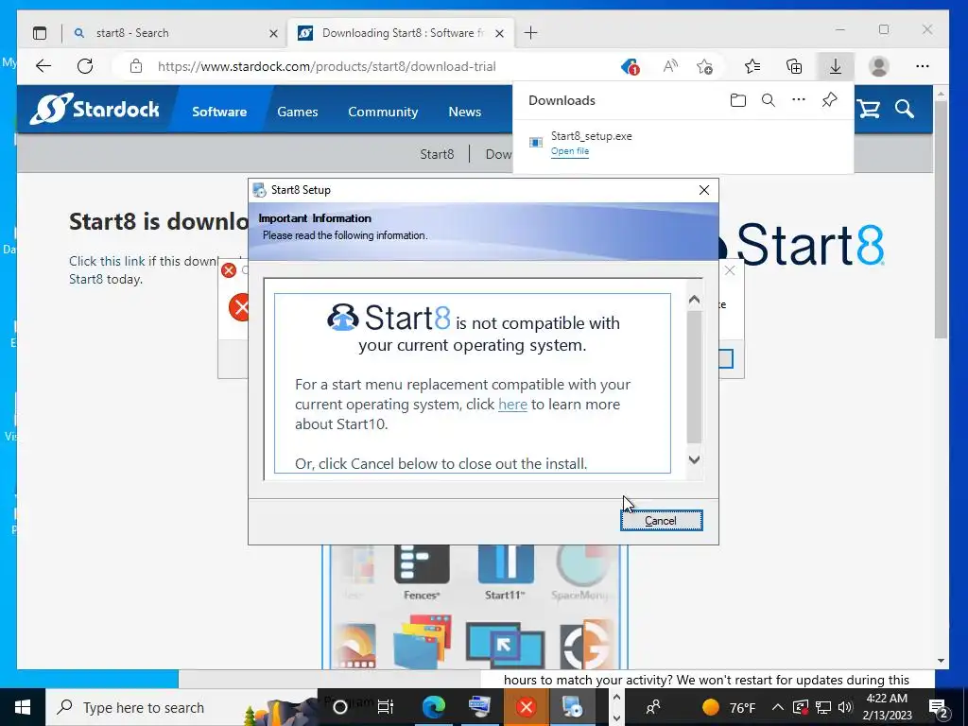Close the 'start8 - Search' tab
Viewport: 968px width, 726px height.
[273, 33]
